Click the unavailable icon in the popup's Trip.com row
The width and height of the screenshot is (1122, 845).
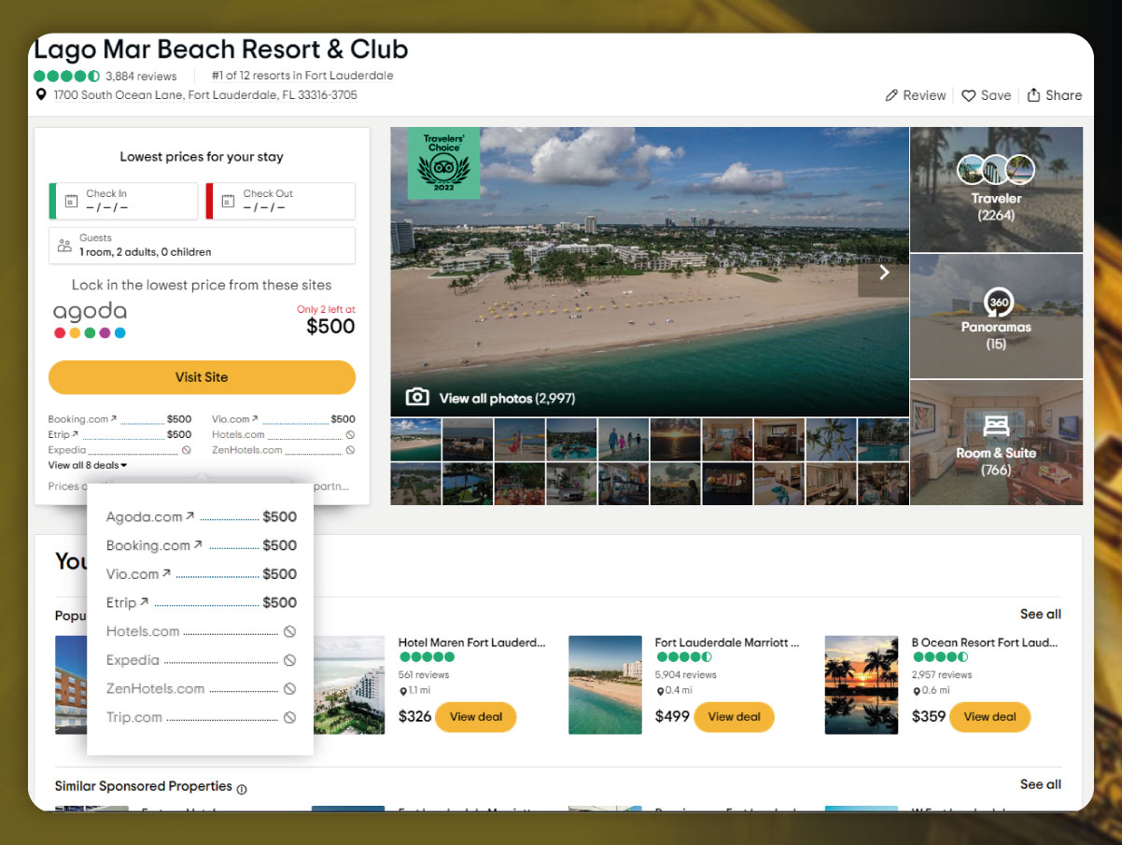pyautogui.click(x=289, y=717)
